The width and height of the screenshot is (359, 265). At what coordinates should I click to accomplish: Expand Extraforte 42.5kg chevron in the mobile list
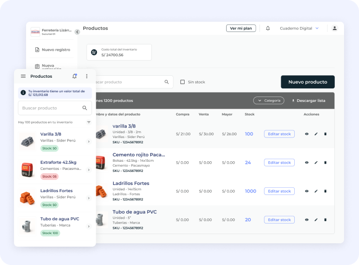pyautogui.click(x=89, y=170)
